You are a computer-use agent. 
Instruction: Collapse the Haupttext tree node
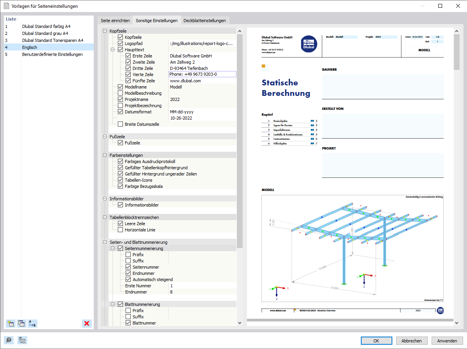tap(112, 50)
